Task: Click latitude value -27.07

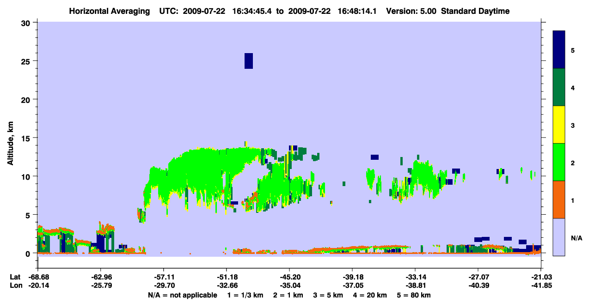Action: pyautogui.click(x=478, y=277)
